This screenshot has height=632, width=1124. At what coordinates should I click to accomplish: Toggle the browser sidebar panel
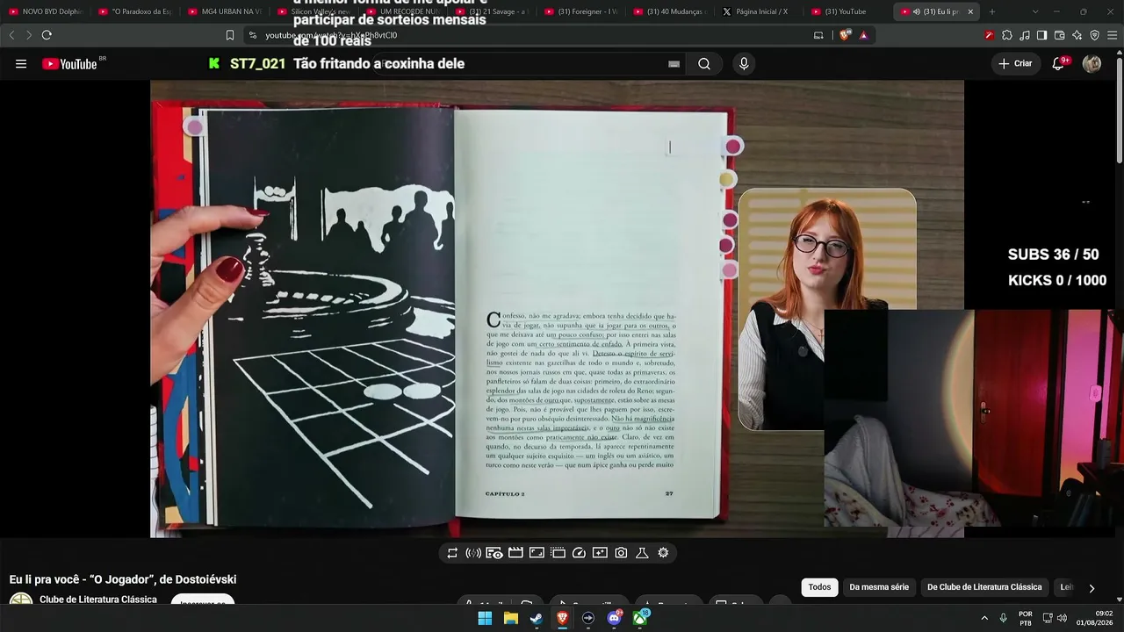pyautogui.click(x=1042, y=35)
